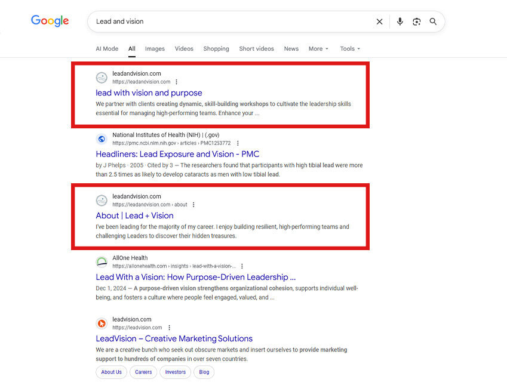Clear search text with X icon

click(x=379, y=21)
